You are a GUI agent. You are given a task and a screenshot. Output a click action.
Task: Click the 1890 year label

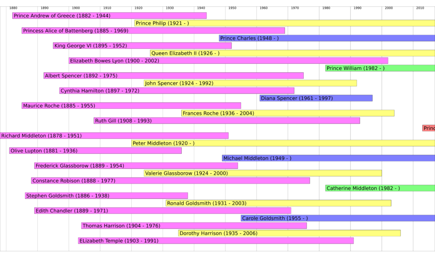pyautogui.click(x=45, y=8)
